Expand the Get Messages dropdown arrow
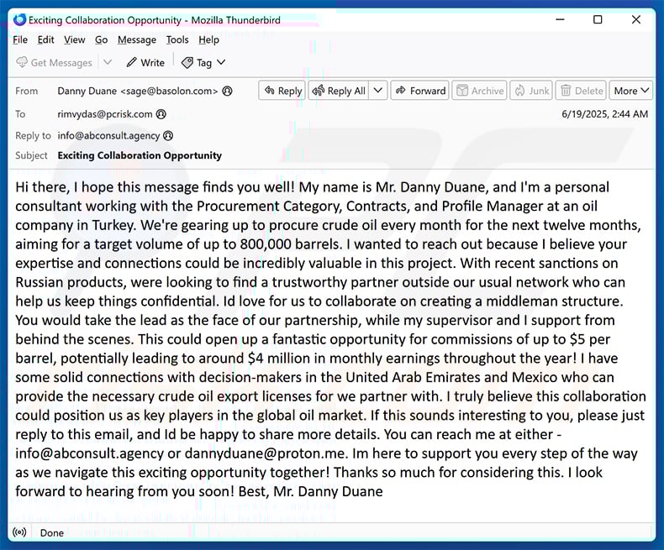 [108, 62]
